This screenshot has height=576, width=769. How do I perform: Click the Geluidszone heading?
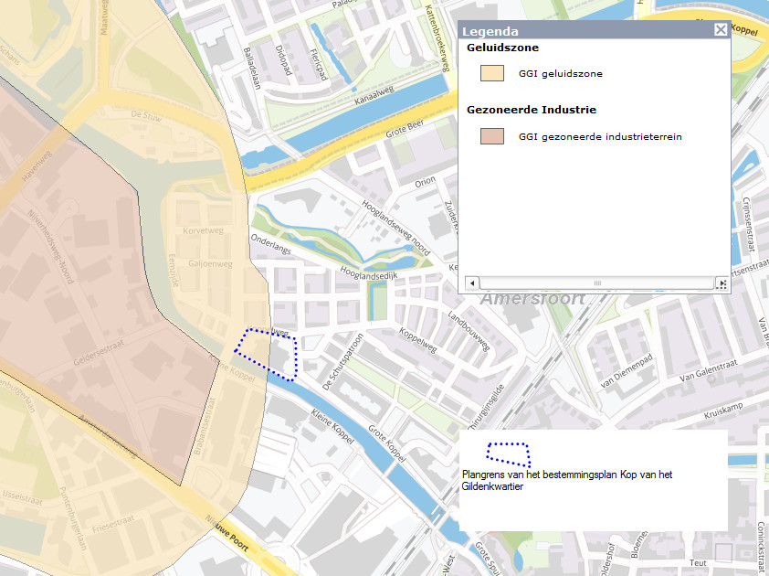(502, 48)
